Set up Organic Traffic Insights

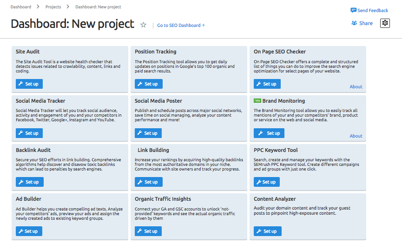coord(148,231)
